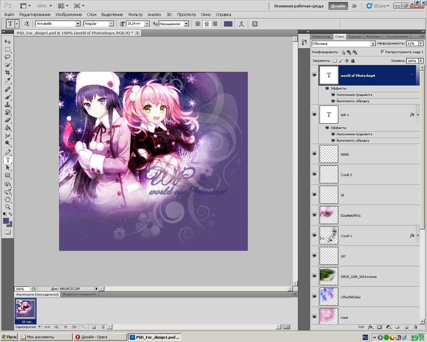
Task: Open the character and paragraph panel icon
Action: coord(255,24)
